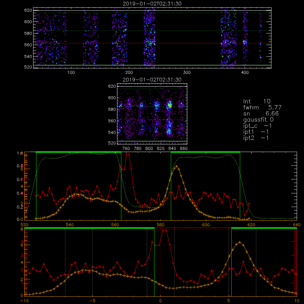Select the 'ipt1 -1' readout line
Viewport: 304px width, 304px height.
pyautogui.click(x=256, y=132)
